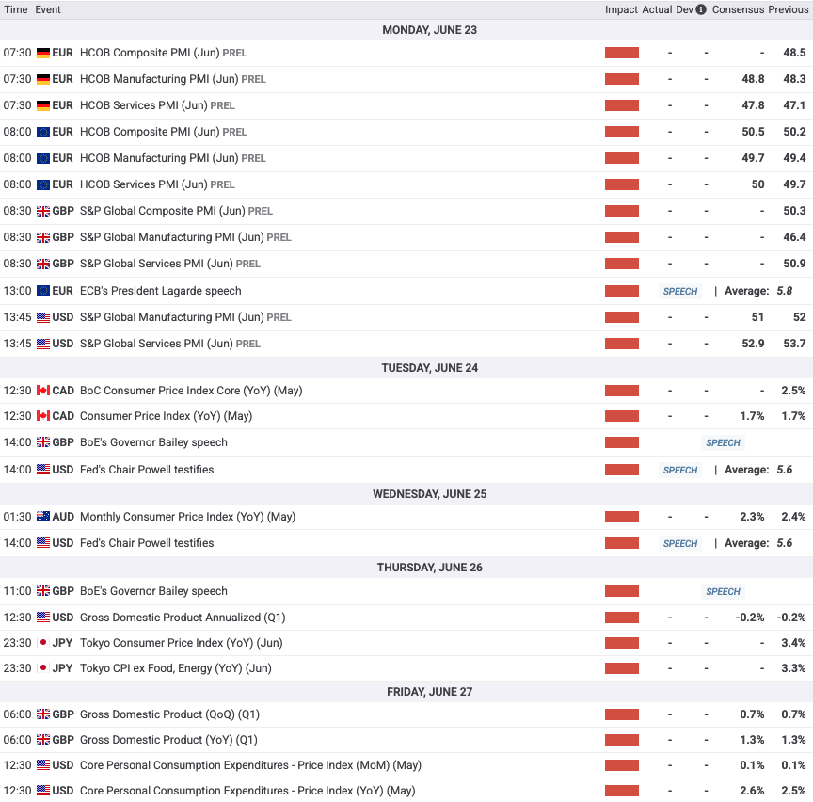Image resolution: width=813 pixels, height=802 pixels.
Task: Click the Actual column header
Action: [657, 9]
